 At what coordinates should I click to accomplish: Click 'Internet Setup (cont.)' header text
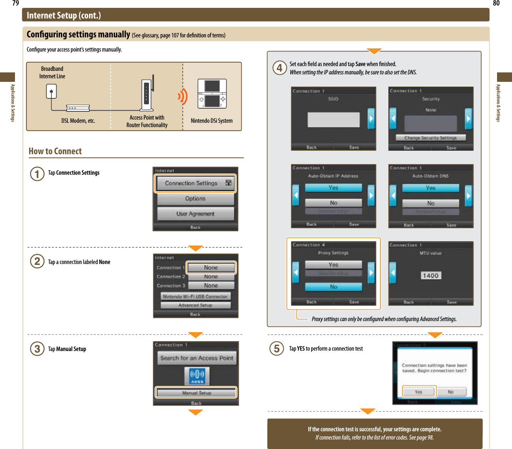pos(64,15)
